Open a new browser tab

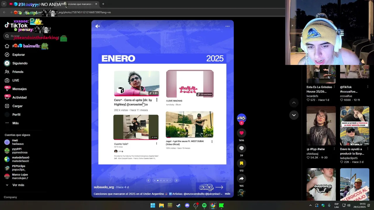(x=103, y=4)
